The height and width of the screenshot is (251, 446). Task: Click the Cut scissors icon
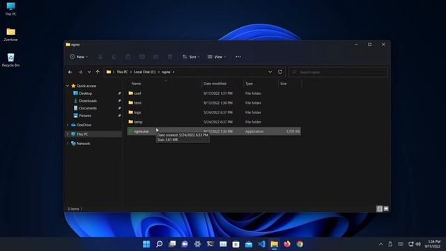click(100, 57)
